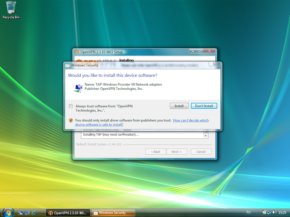Click the volume speaker tray icon
Screen dimensions: 290x217
pyautogui.click(x=275, y=212)
